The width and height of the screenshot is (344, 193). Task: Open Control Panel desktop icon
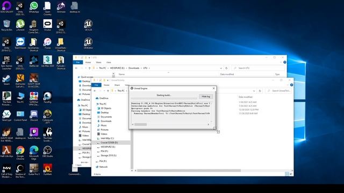pos(20,116)
